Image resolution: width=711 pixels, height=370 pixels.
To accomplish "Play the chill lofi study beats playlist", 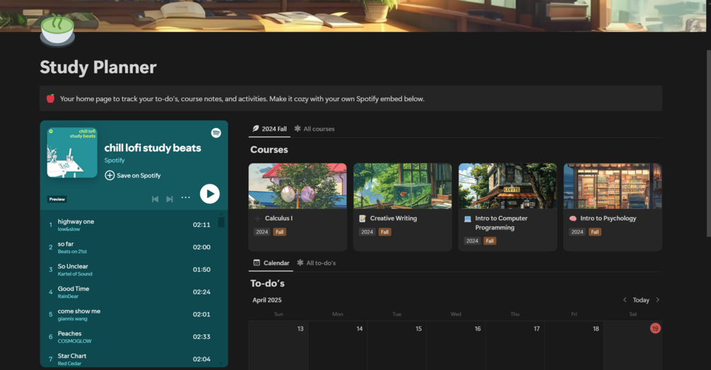I will click(209, 194).
